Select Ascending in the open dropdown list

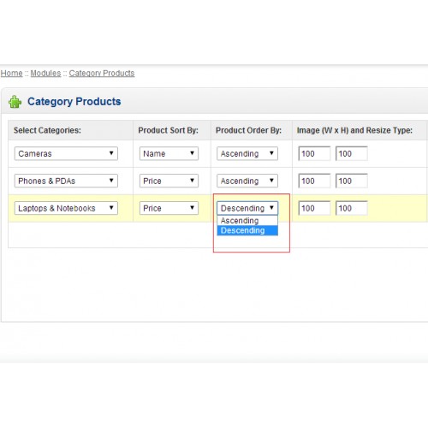[x=247, y=221]
